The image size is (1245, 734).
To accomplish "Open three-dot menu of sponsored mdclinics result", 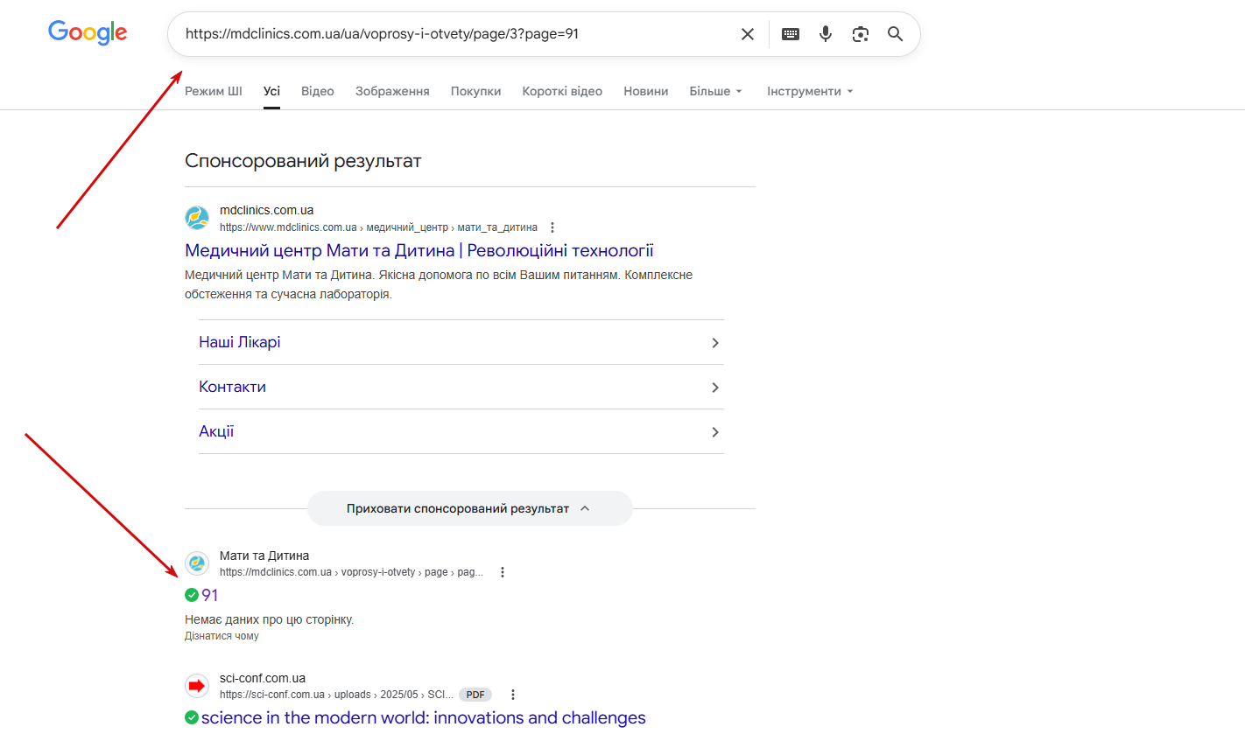I will pos(552,227).
